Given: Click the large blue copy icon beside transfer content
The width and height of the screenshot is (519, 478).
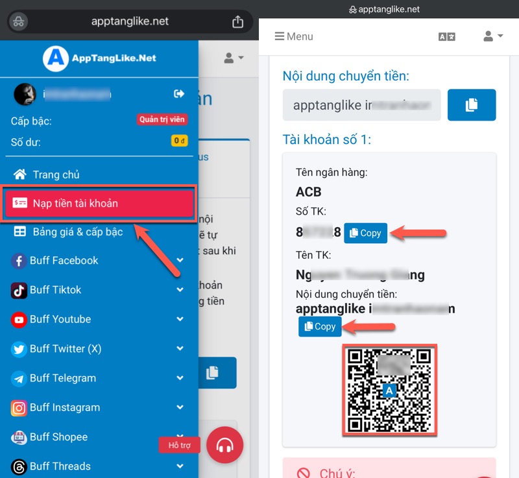Looking at the screenshot, I should (472, 105).
